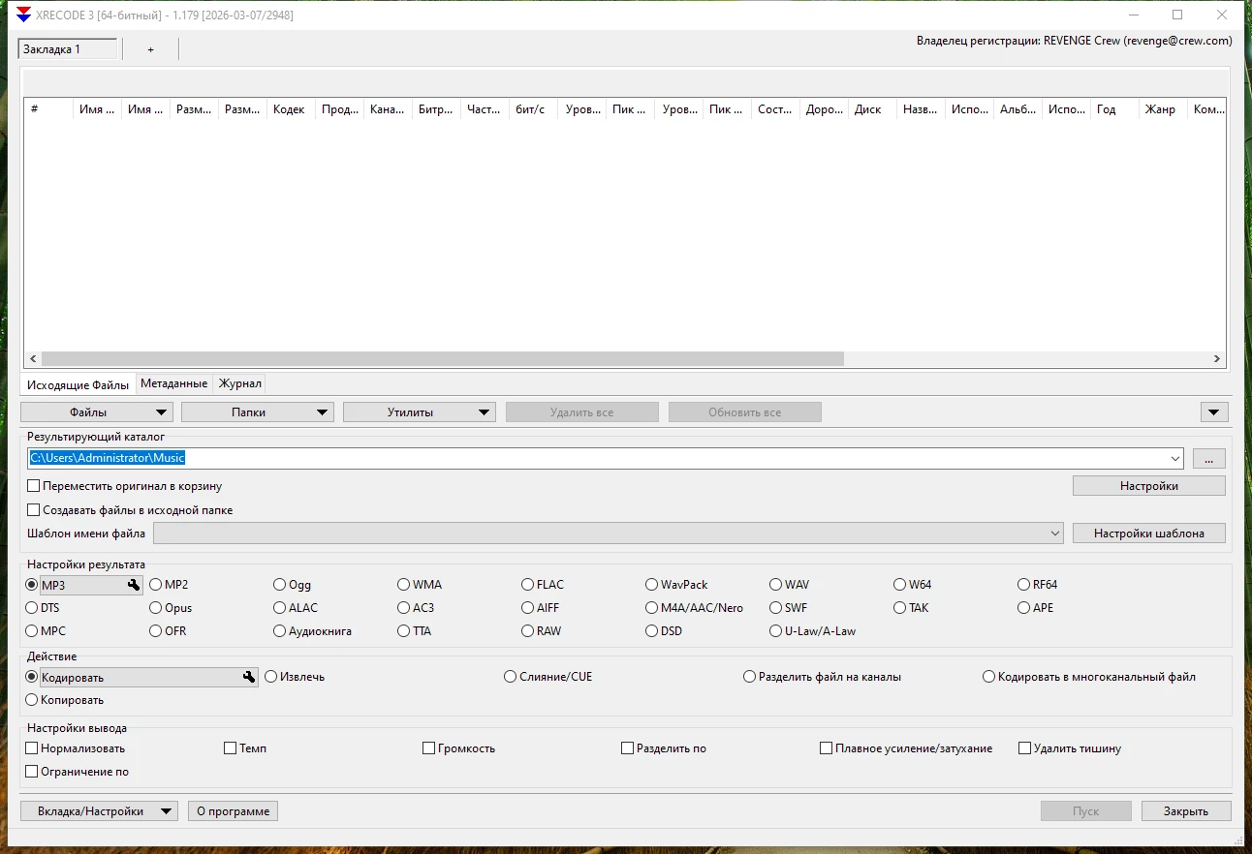The image size is (1252, 854).
Task: Open the Журнал tab
Action: [x=239, y=383]
